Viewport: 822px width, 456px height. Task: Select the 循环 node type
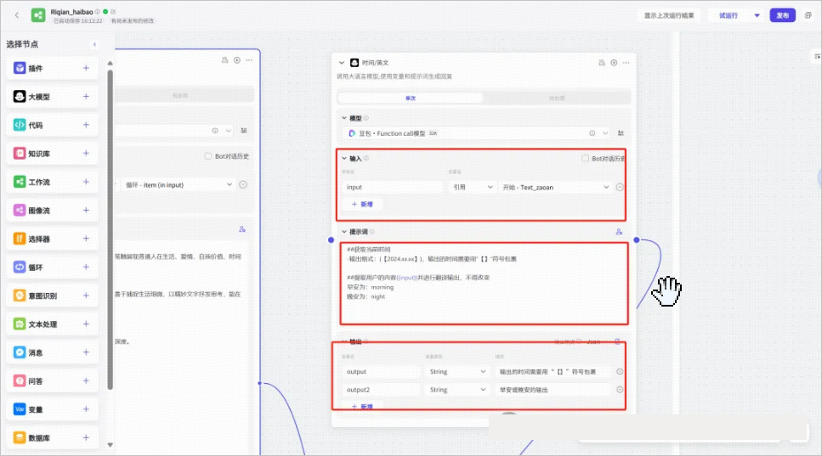(52, 267)
